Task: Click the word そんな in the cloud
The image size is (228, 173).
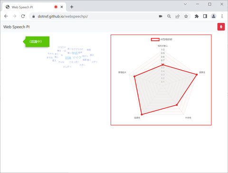Action: point(61,62)
